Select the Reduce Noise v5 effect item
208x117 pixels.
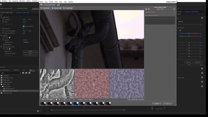click(x=10, y=89)
